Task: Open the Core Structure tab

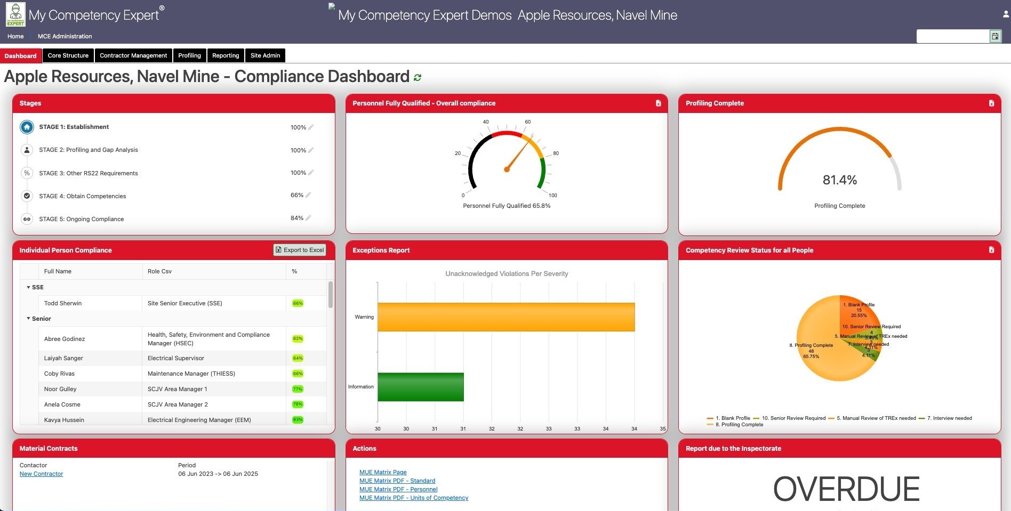Action: (x=68, y=55)
